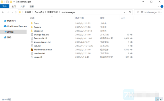Expand the ribbon with the chevron

[158, 6]
